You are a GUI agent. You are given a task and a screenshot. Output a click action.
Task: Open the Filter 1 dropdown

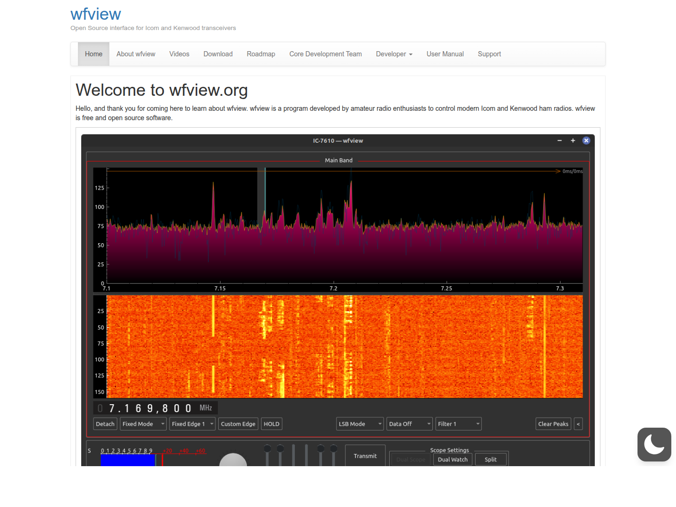click(x=459, y=424)
